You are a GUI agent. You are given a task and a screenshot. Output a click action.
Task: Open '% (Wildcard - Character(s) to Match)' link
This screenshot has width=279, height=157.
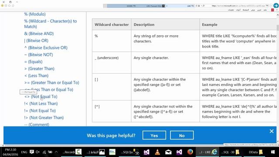51,24
